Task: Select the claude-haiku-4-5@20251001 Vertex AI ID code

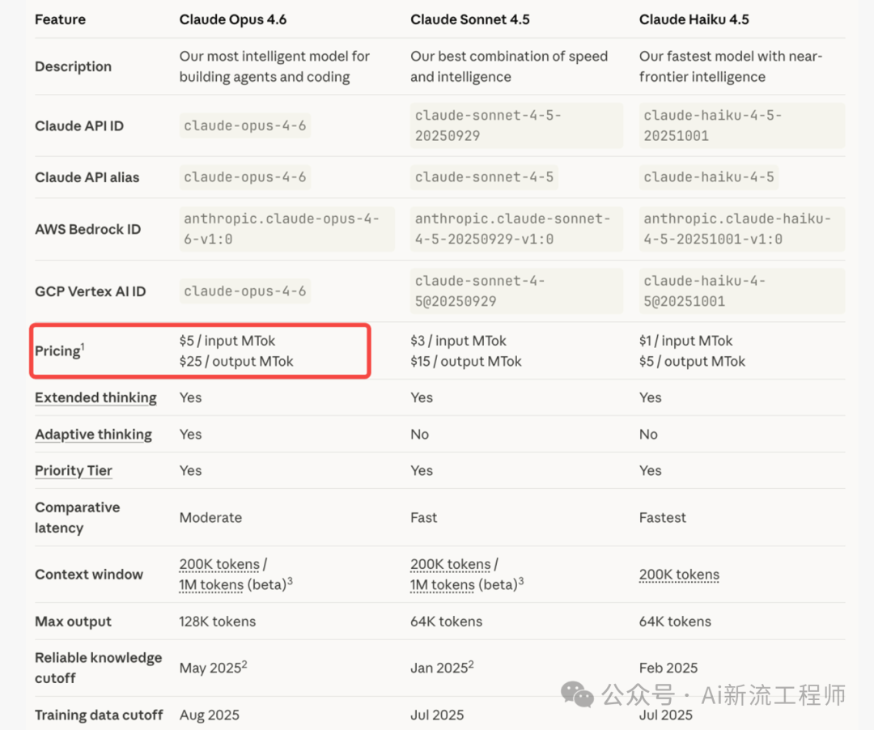Action: click(x=704, y=291)
